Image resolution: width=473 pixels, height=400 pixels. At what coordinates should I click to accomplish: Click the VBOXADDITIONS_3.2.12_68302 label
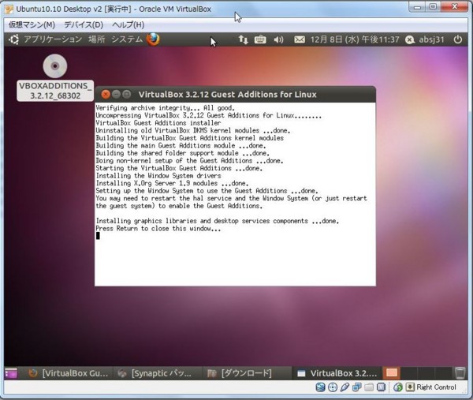pos(55,91)
